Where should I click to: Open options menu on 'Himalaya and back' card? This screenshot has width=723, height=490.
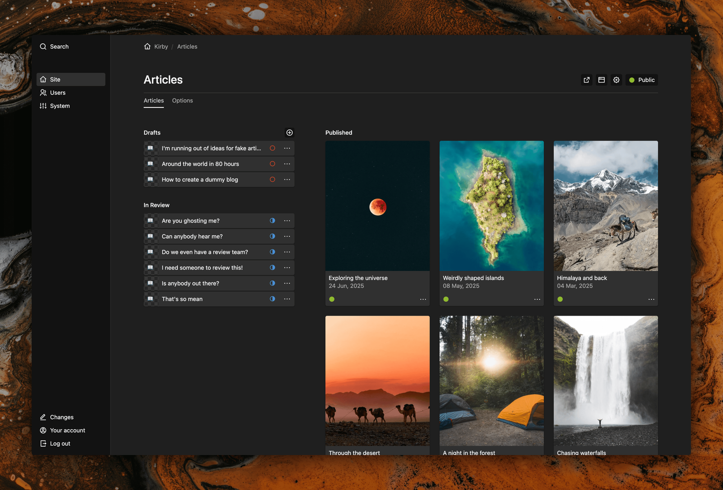[651, 299]
